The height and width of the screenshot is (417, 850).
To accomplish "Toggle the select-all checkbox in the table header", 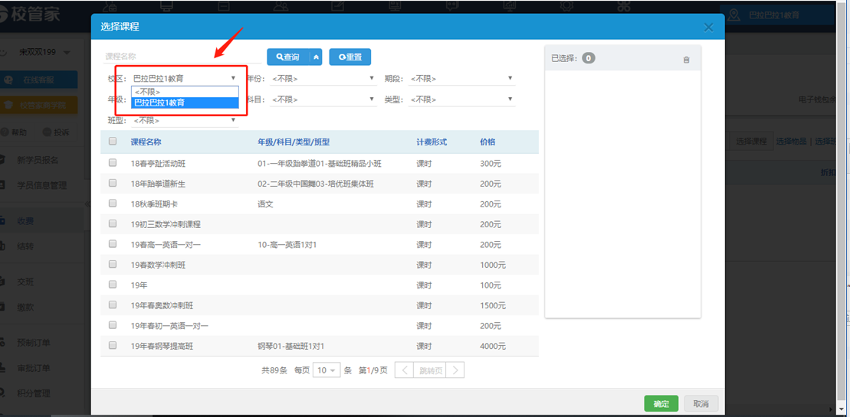I will pos(113,141).
